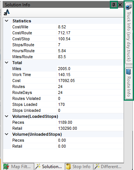Screen dimensions: 134x170
Task: Select the RouteDays row label
Action: (x=22, y=92)
